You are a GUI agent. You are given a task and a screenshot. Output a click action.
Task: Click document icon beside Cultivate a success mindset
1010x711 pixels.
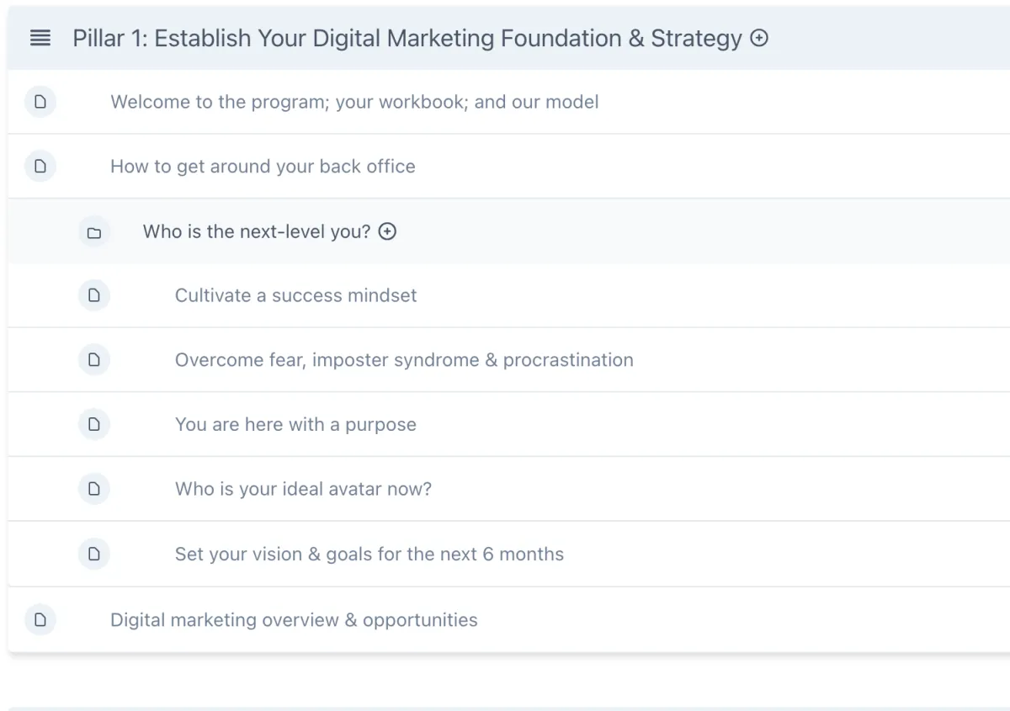point(94,295)
